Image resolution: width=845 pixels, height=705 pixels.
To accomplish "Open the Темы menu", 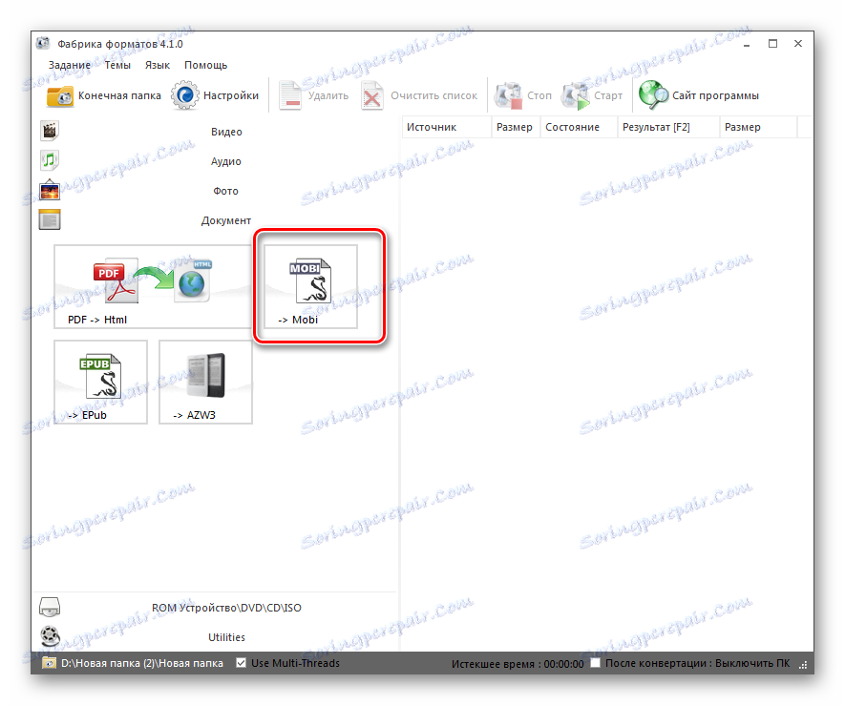I will [x=117, y=65].
